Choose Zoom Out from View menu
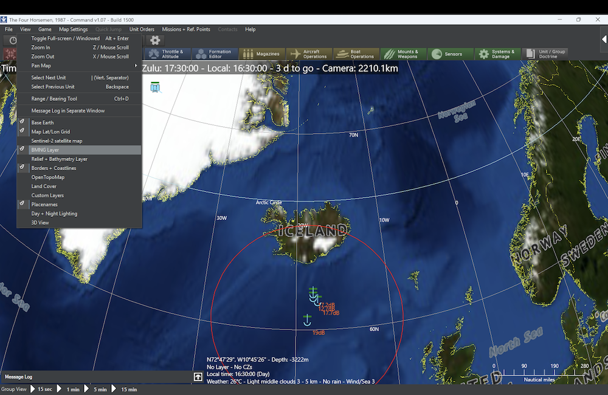 click(79, 57)
